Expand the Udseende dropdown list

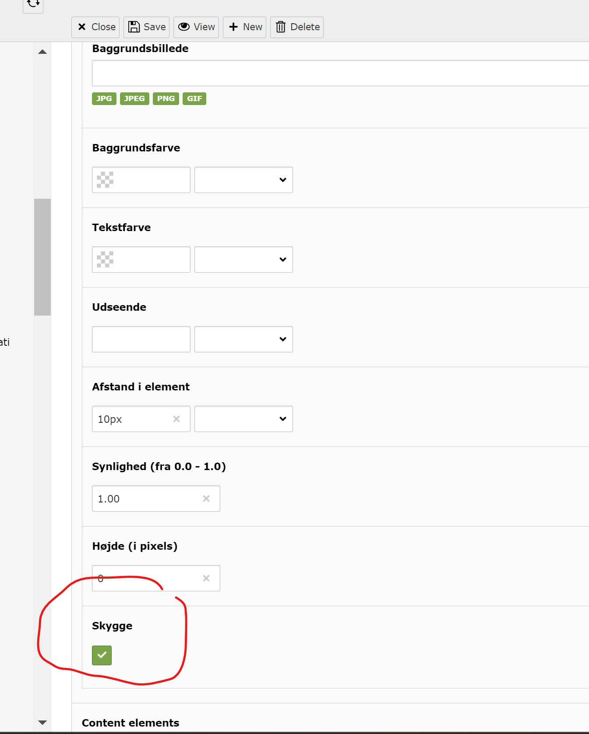[x=243, y=339]
